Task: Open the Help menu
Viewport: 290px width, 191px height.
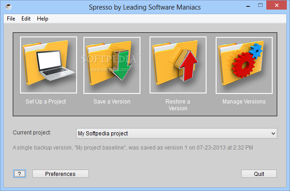Action: (x=42, y=19)
